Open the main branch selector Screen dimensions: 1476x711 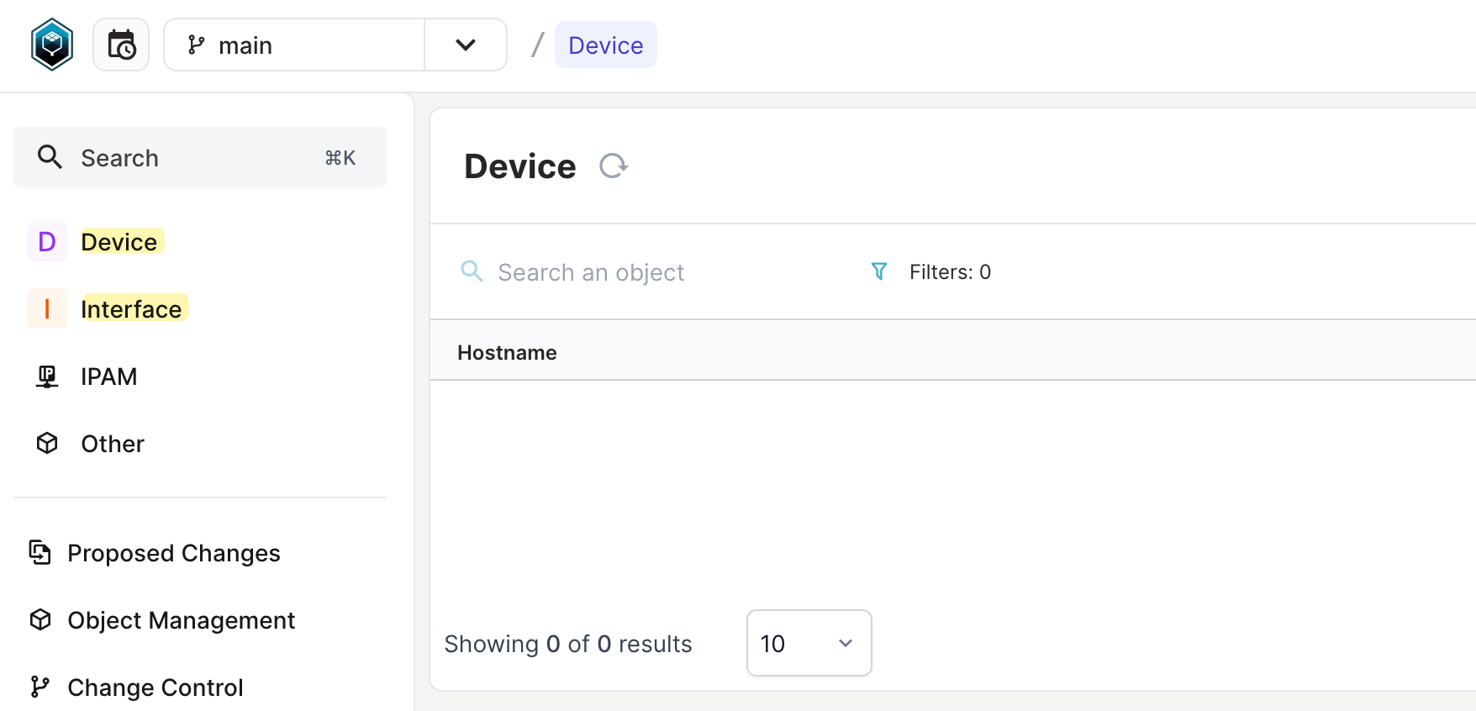click(x=294, y=45)
